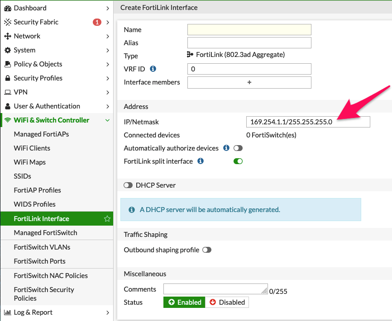The width and height of the screenshot is (392, 321).
Task: Click the WiFi & Switch Controller icon
Action: coord(8,120)
